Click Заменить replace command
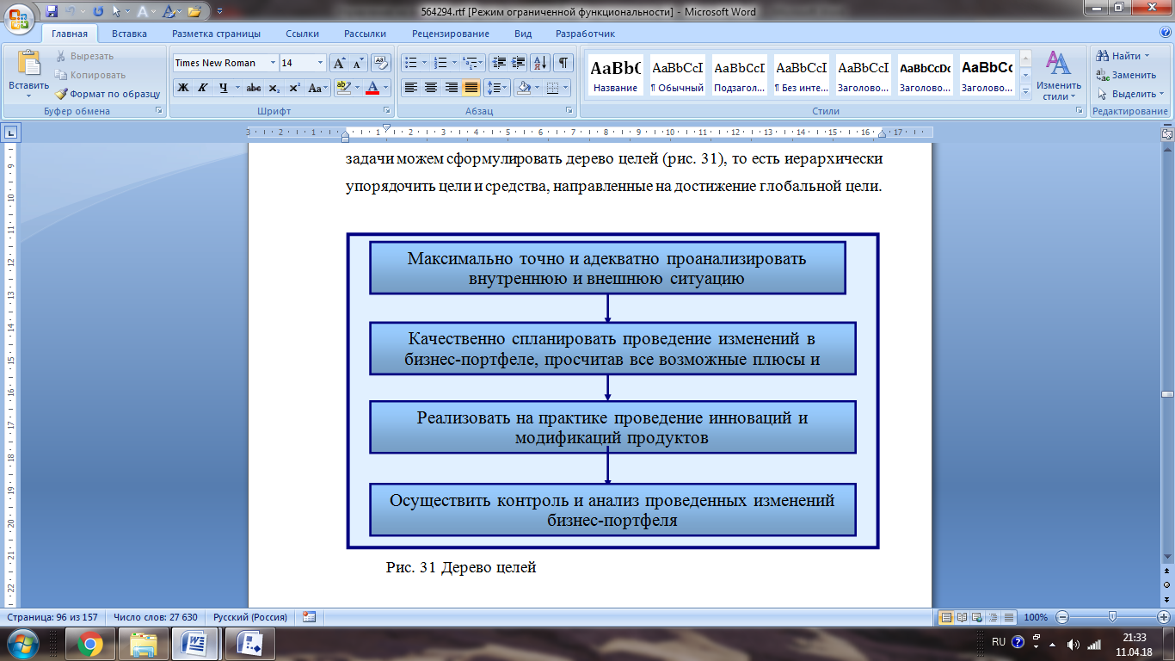 (1126, 75)
